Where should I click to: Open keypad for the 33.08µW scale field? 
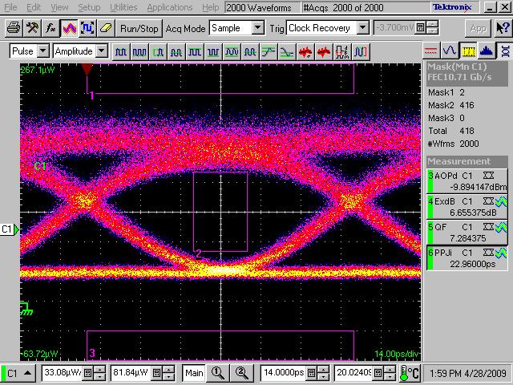(x=87, y=373)
